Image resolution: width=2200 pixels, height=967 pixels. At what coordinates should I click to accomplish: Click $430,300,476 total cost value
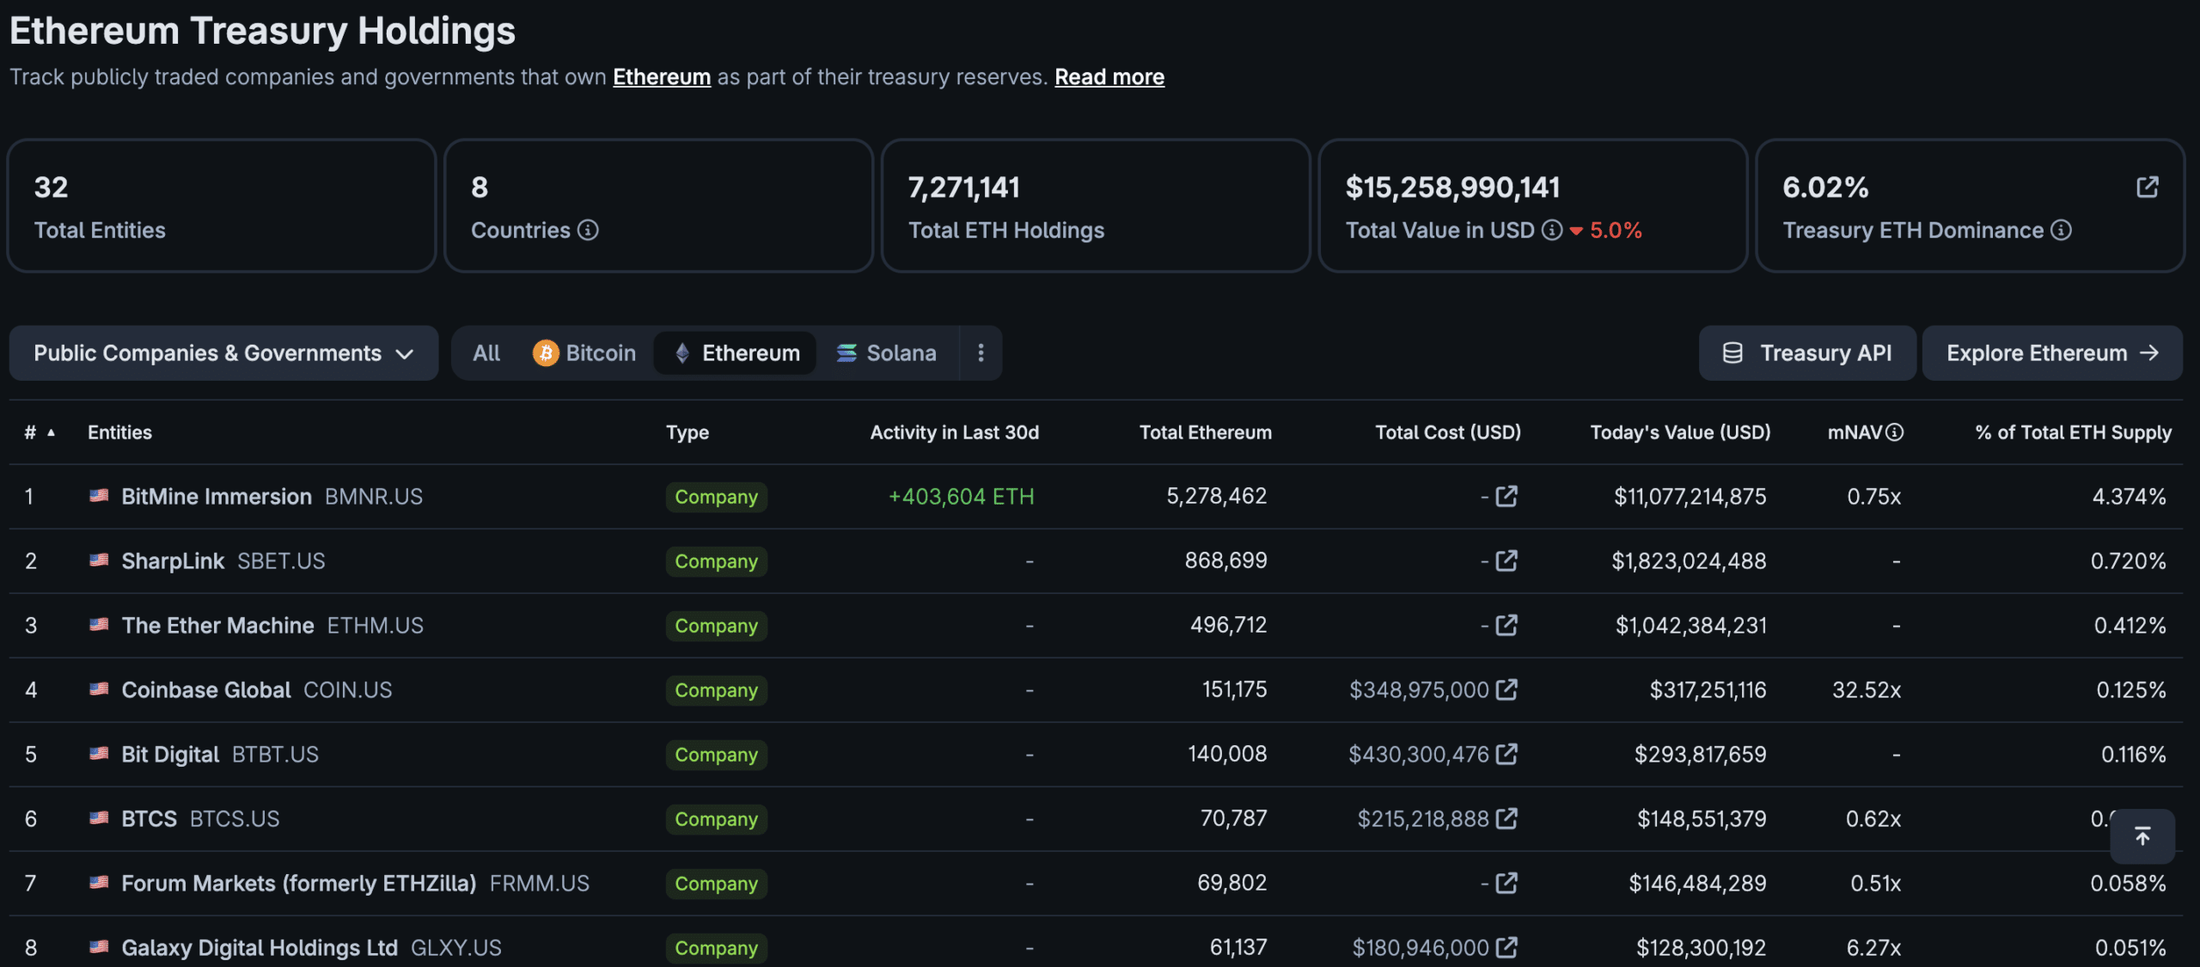pyautogui.click(x=1419, y=754)
